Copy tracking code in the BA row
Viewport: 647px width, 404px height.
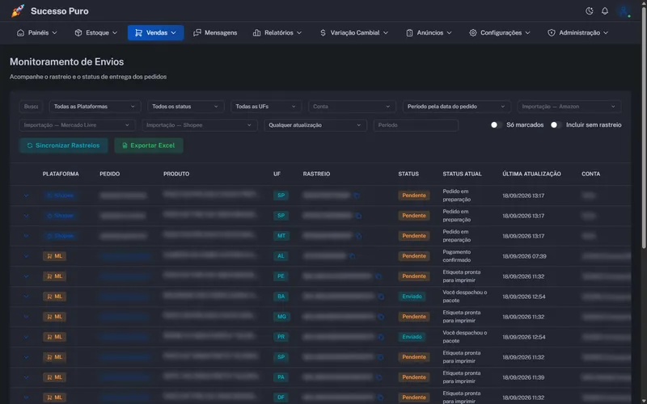pos(381,297)
